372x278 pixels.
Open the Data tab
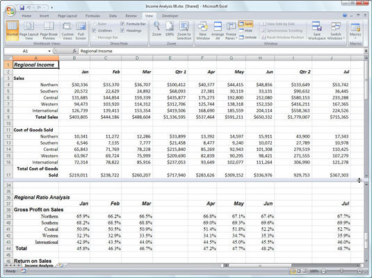[x=113, y=16]
